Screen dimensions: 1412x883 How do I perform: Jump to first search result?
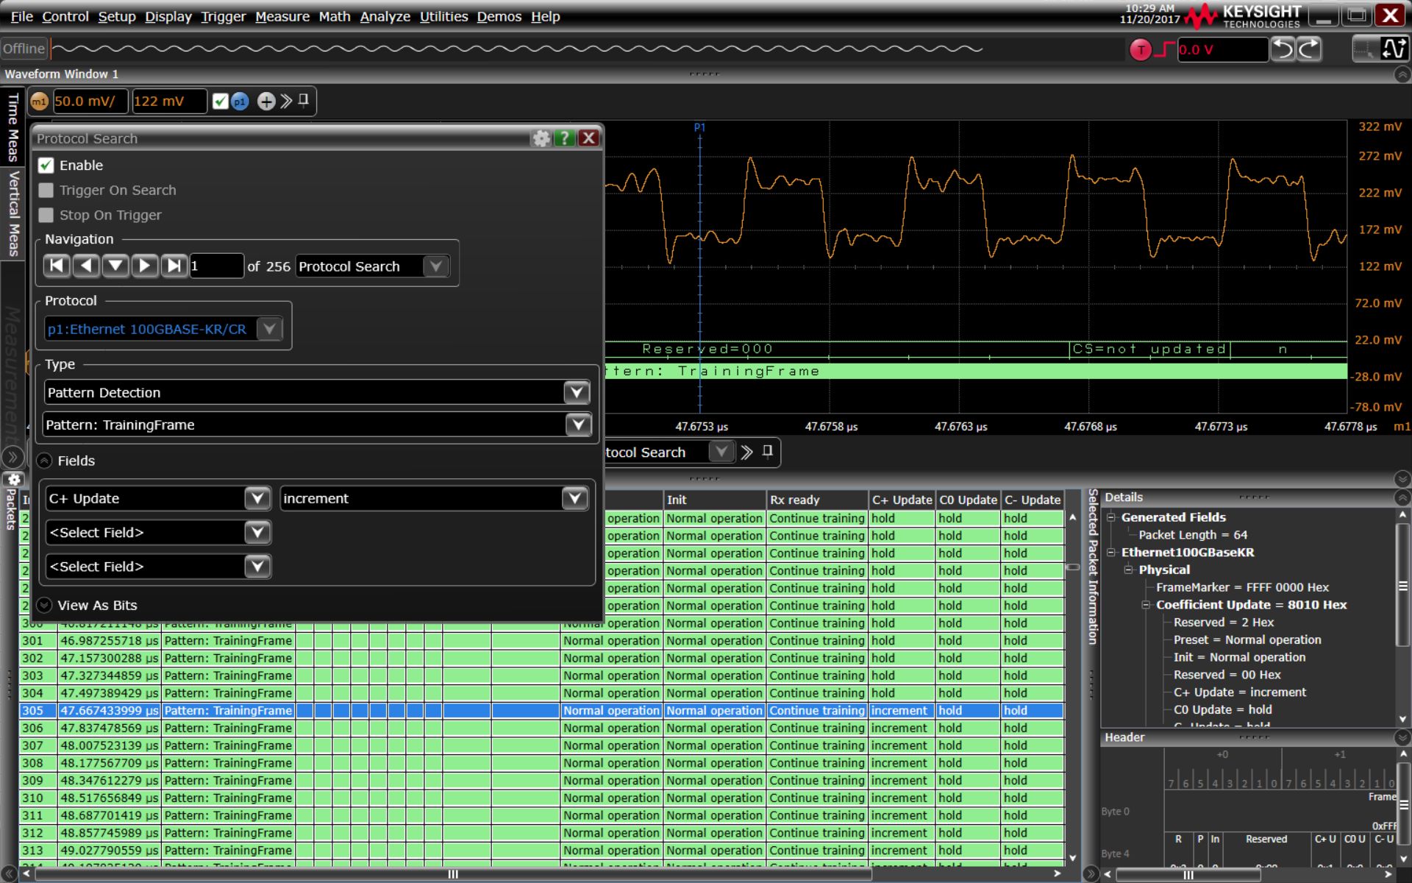click(x=57, y=266)
